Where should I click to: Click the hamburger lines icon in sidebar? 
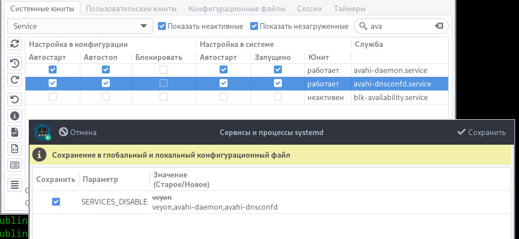15,184
